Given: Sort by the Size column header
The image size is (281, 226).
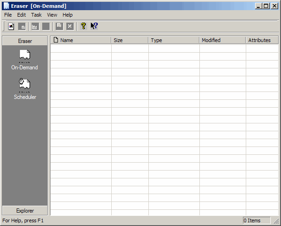Looking at the screenshot, I should coord(130,40).
